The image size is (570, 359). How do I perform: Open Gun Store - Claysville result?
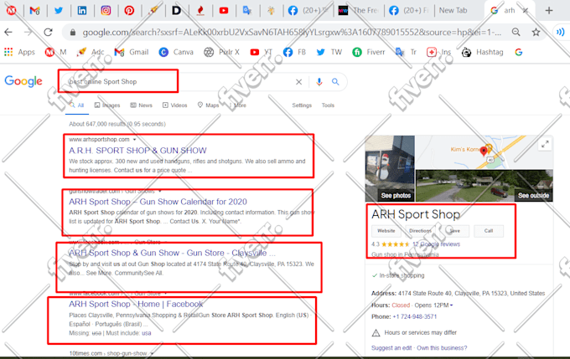click(173, 253)
